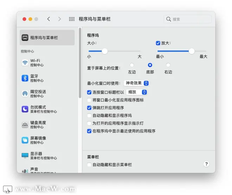Image resolution: width=232 pixels, height=195 pixels.
Task: Go forward with the right chevron
Action: pyautogui.click(x=59, y=19)
